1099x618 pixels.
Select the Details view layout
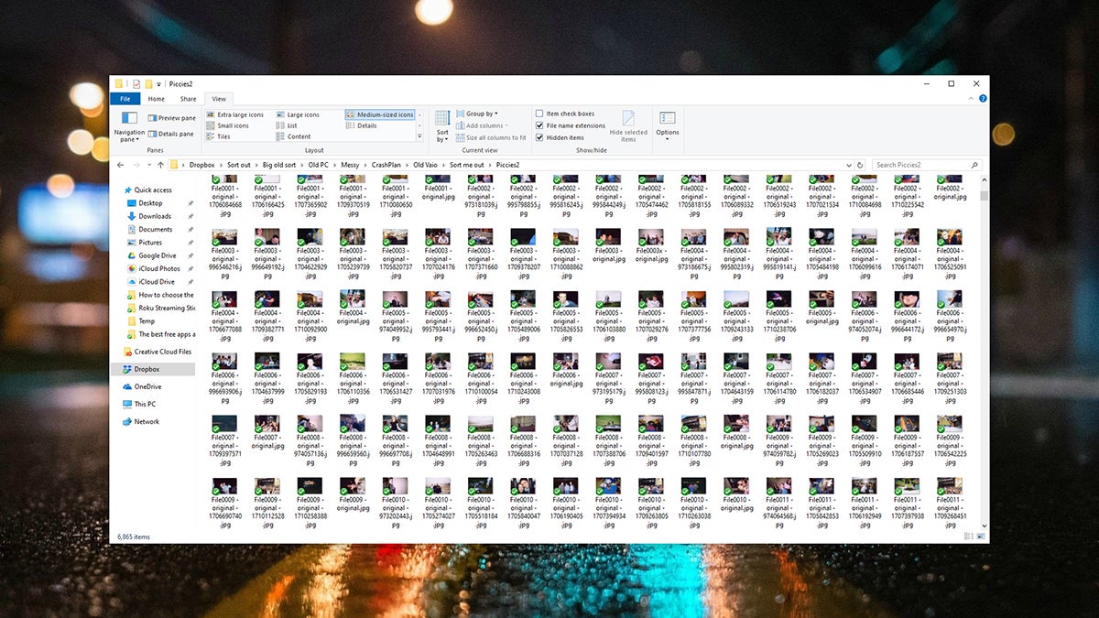(x=367, y=125)
